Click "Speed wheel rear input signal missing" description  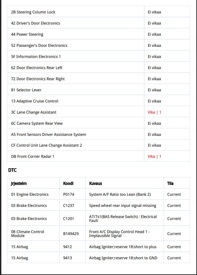pos(123,206)
